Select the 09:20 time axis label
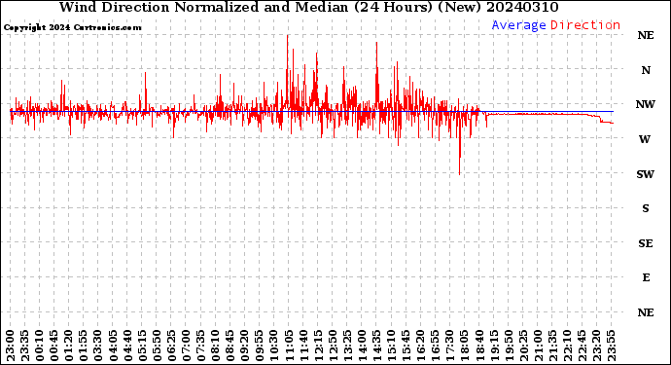This screenshot has height=365, width=671. (x=245, y=347)
